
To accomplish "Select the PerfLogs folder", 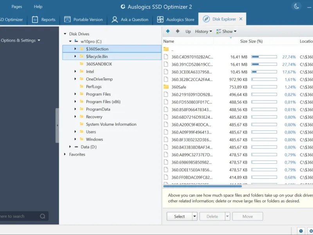I will coord(94,87).
